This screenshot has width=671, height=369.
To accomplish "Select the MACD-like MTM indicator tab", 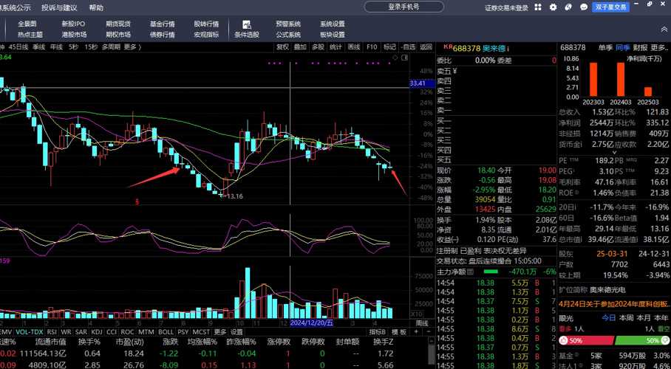I will click(147, 332).
